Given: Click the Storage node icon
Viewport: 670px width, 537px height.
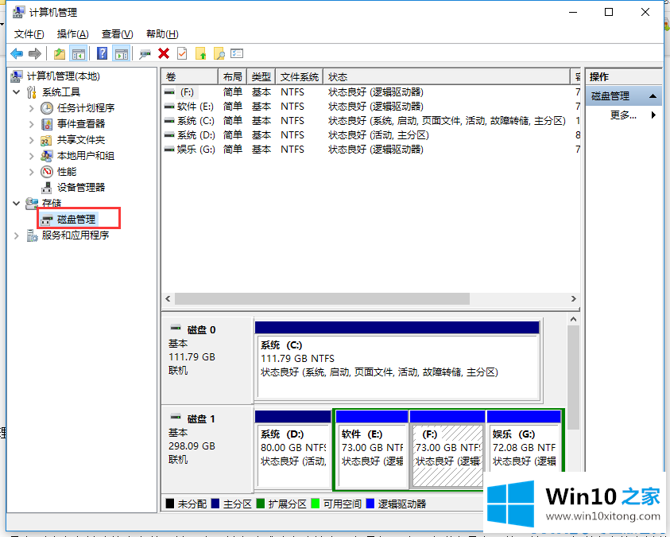Looking at the screenshot, I should coord(32,204).
